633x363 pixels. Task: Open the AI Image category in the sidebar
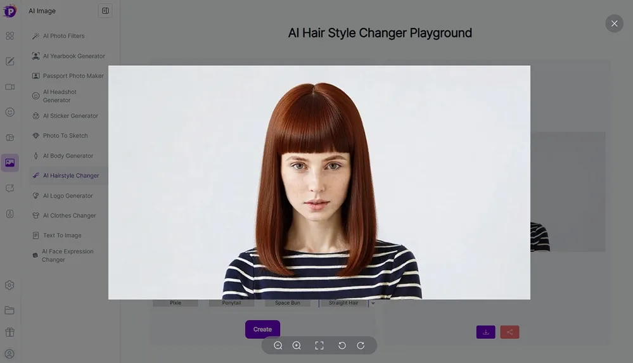point(10,163)
